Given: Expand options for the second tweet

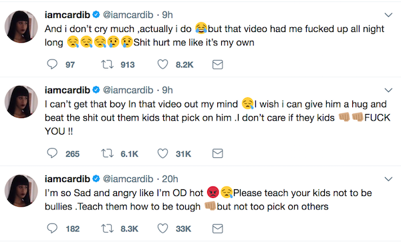Looking at the screenshot, I should [388, 90].
